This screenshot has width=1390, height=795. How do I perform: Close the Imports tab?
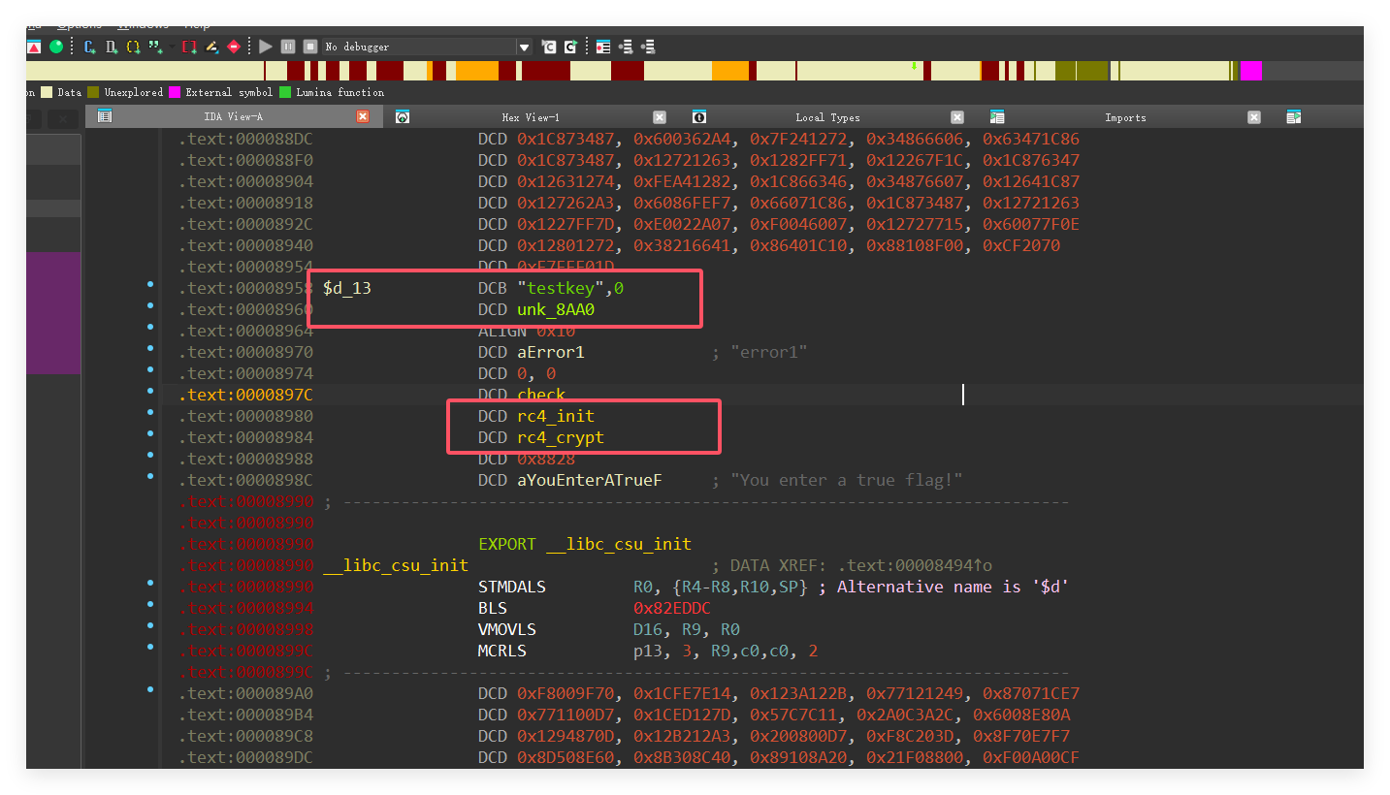[x=1253, y=116]
